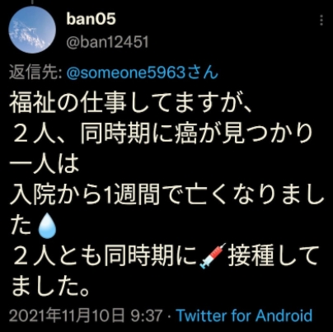Click the Twitter for Android source link
Image resolution: width=333 pixels, height=332 pixels.
coord(244,316)
